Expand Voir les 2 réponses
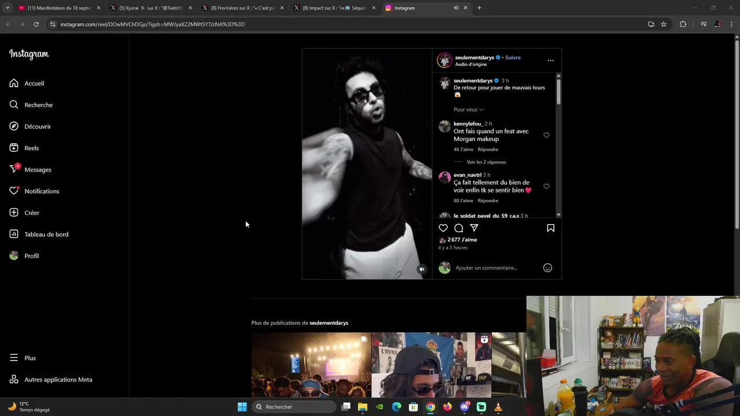The height and width of the screenshot is (416, 740). pos(486,162)
